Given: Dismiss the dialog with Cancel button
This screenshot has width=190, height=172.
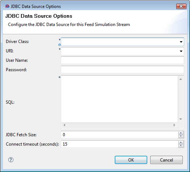Looking at the screenshot, I should 166,160.
